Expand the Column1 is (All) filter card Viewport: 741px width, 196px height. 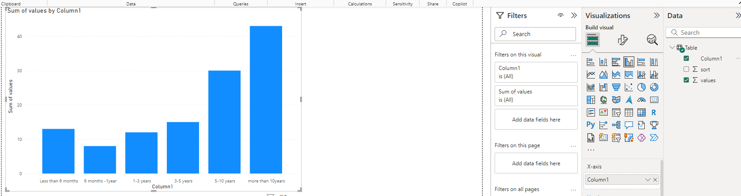tap(536, 72)
